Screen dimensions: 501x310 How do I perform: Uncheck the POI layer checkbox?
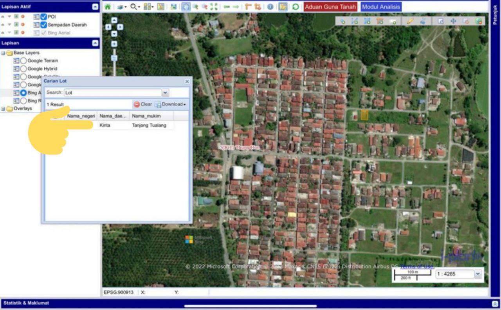pos(43,17)
